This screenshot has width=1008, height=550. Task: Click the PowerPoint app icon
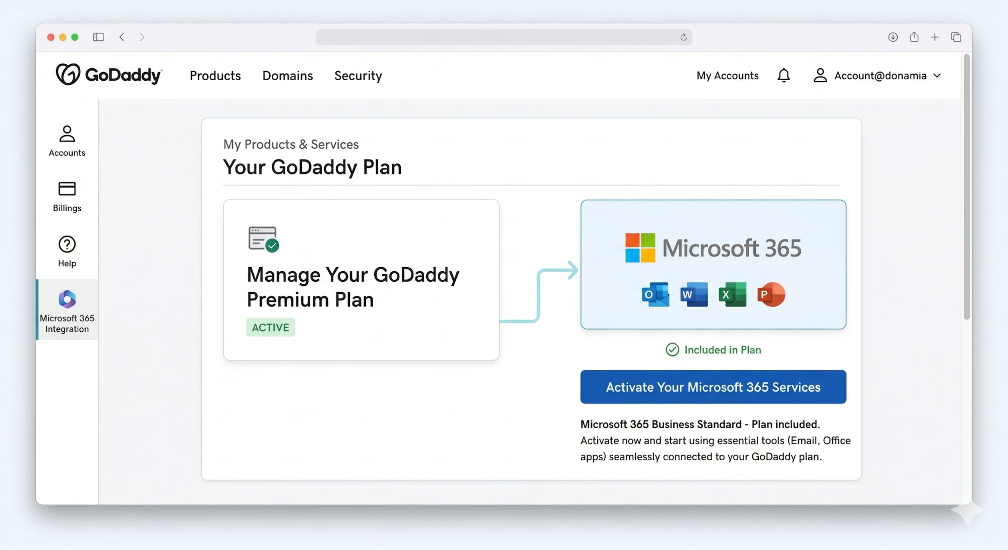[771, 294]
